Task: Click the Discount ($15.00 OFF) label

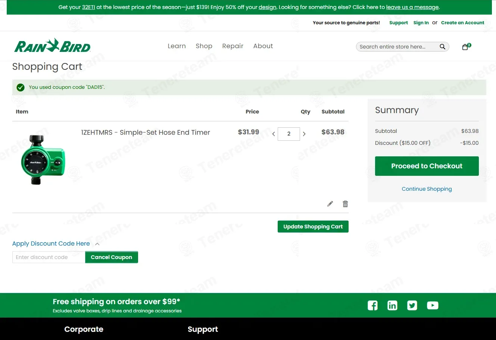Action: click(403, 143)
